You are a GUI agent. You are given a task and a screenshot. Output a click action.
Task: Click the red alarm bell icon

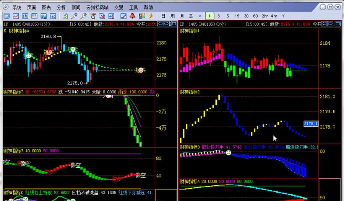tap(132, 16)
